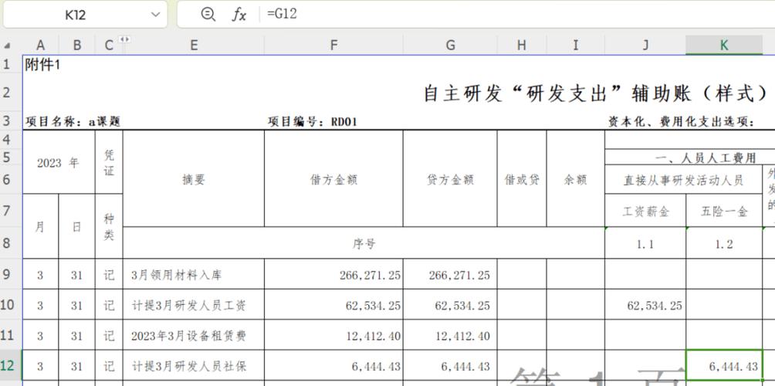
Task: Click the 计提3月研发人员工资 summary cell
Action: coord(194,305)
